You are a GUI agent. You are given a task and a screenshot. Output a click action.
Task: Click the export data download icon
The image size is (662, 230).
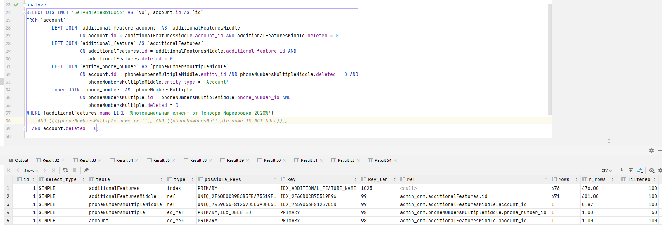tap(622, 170)
